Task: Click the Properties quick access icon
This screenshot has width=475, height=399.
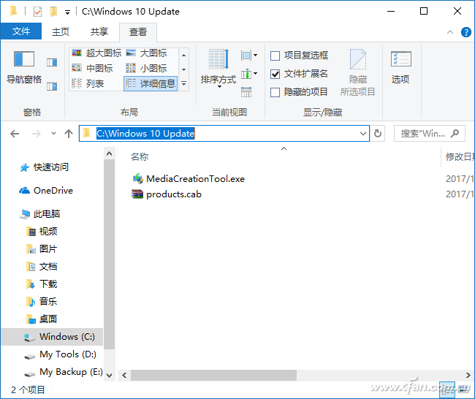Action: click(37, 12)
